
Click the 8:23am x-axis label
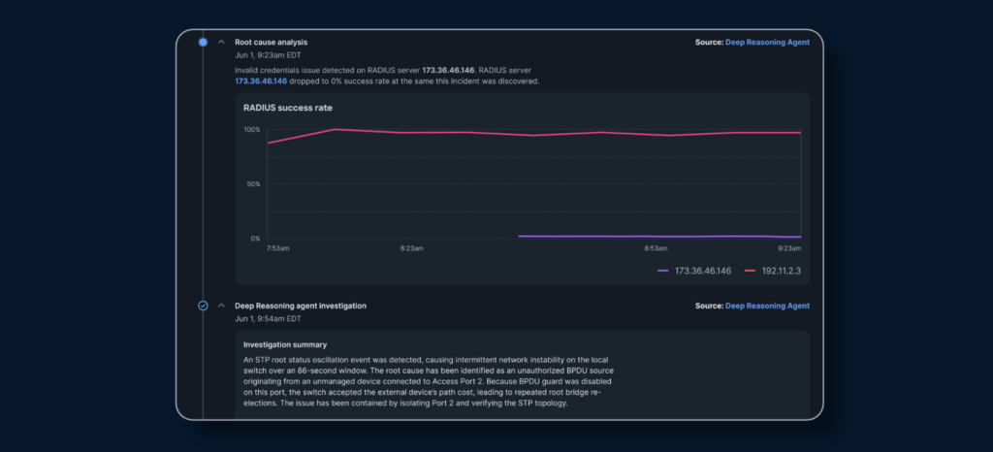[411, 248]
